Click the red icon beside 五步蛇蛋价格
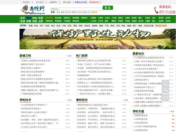Viewport: 176px width, 132px height. tap(173, 123)
